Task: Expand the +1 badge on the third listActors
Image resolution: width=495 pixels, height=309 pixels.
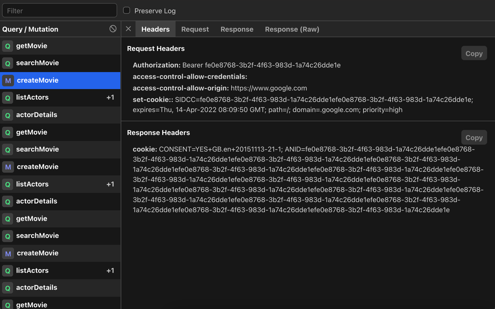Action: tap(110, 270)
